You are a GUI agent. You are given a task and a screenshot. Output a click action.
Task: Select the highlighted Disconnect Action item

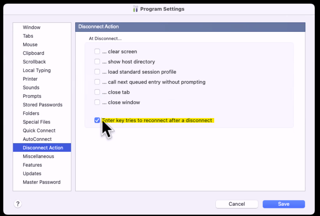click(42, 148)
